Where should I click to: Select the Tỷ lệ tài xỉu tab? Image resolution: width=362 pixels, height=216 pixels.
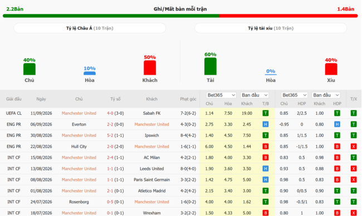tap(271, 28)
